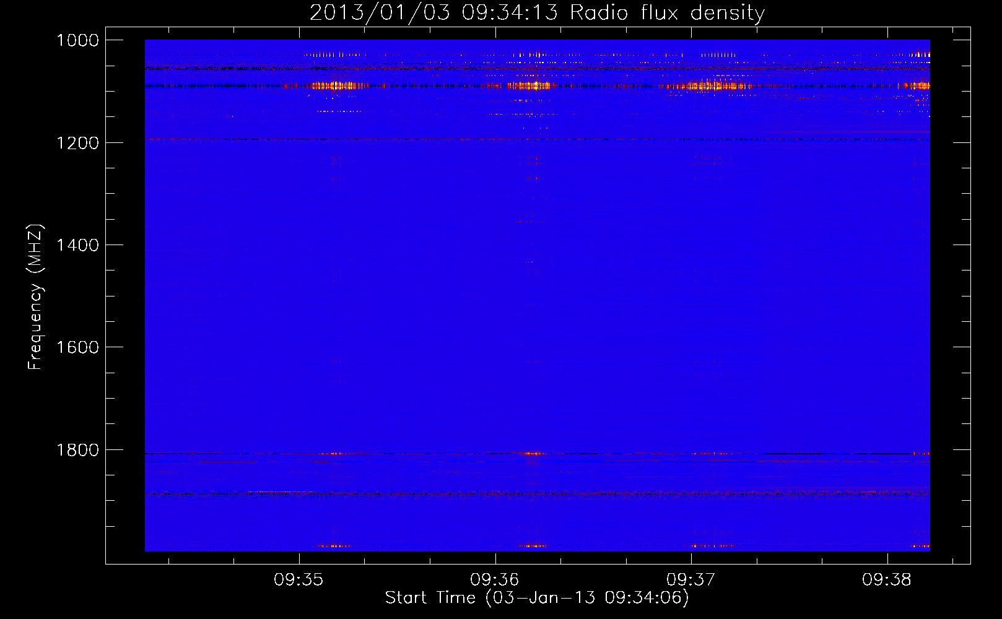1002x619 pixels.
Task: Click the 1800 frequency tick label
Action: tap(77, 450)
